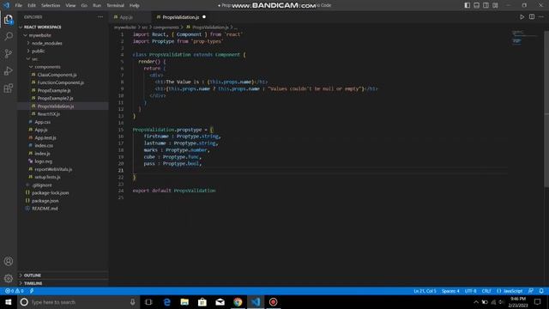Click the CRLF end of line status item
The width and height of the screenshot is (549, 309).
(x=486, y=291)
